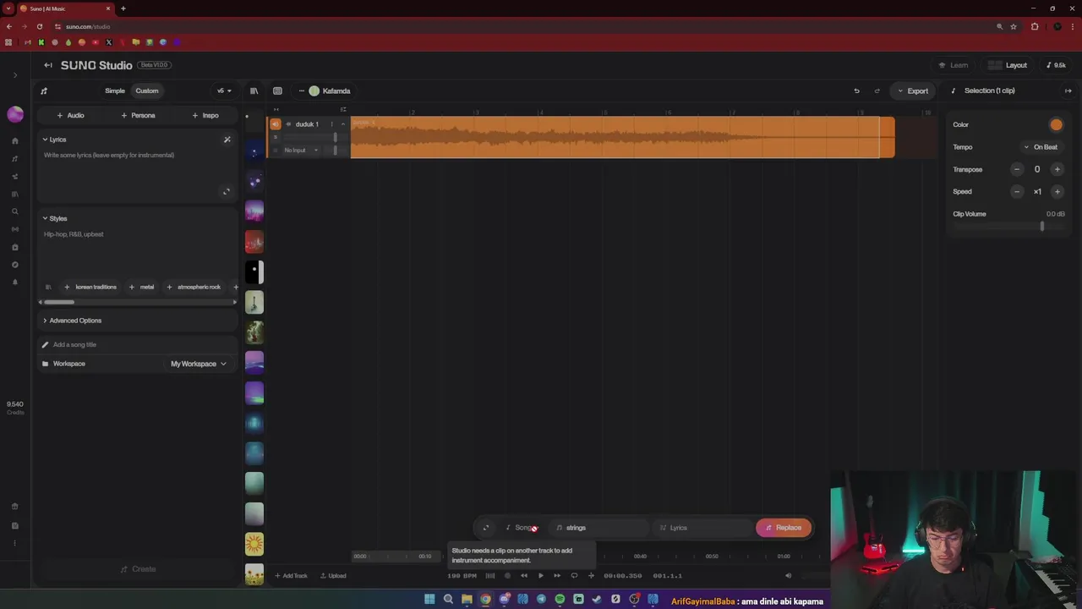Decrease Speed with minus button

click(x=1017, y=192)
